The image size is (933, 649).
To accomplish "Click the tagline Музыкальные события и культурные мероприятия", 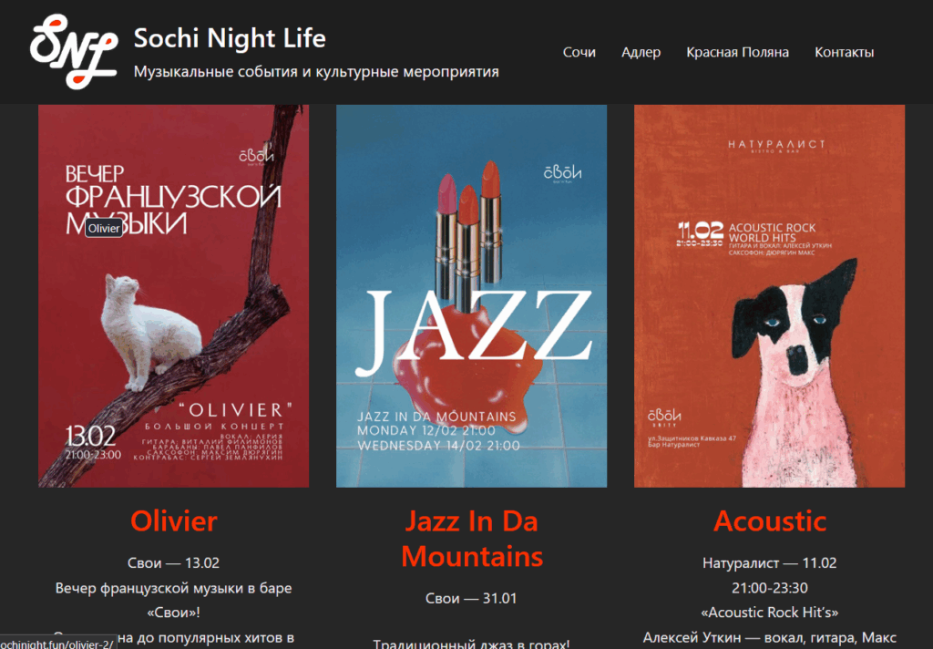I will tap(316, 72).
